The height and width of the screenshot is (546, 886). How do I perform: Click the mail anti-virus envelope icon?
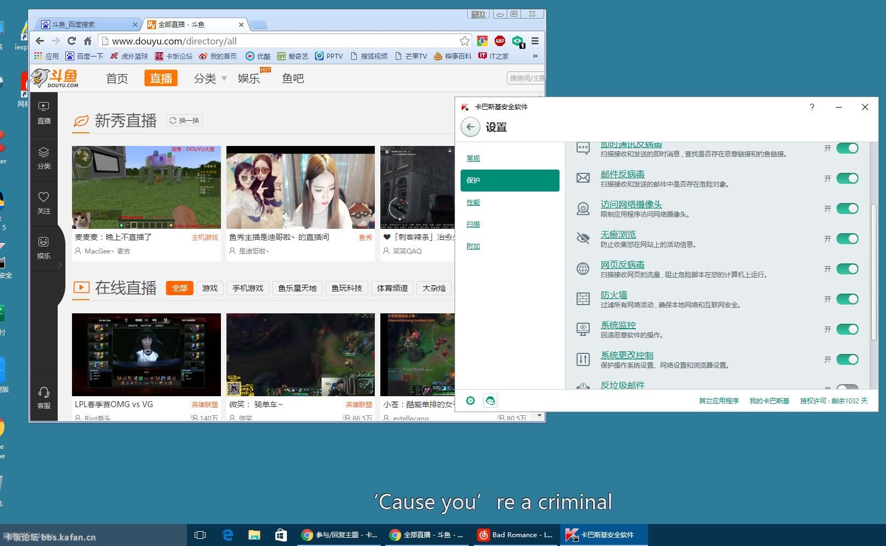click(x=583, y=178)
